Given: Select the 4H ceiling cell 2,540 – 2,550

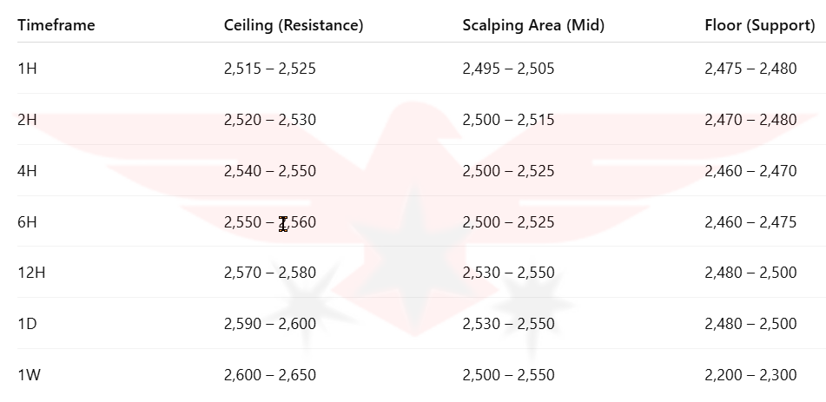Looking at the screenshot, I should pyautogui.click(x=269, y=171).
